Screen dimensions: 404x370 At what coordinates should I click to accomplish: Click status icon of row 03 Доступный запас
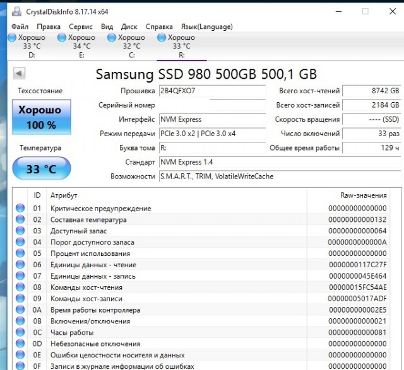click(20, 231)
